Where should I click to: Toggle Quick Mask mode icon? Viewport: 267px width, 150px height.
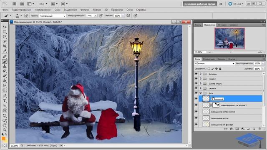pos(5,145)
